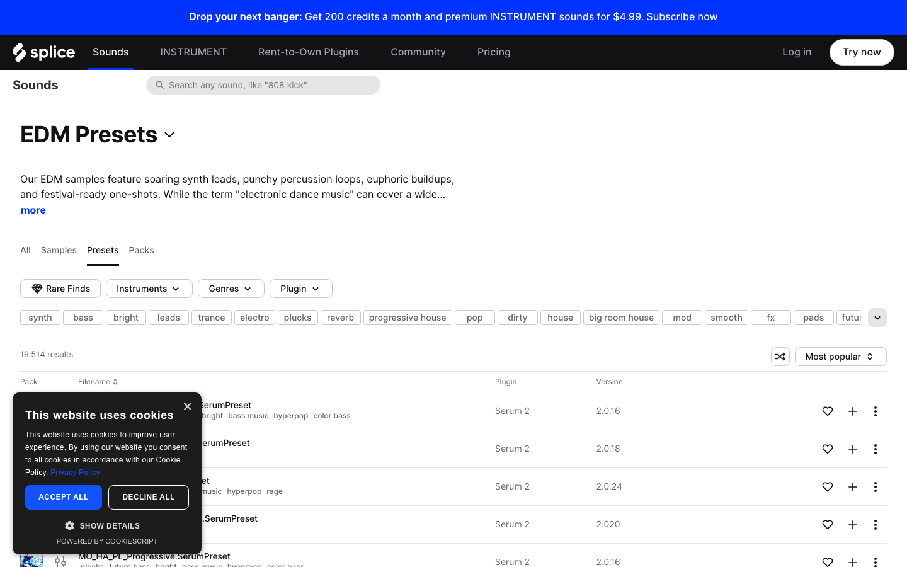Viewport: 907px width, 567px height.
Task: Click plus icon on version 2.0.24 row
Action: pyautogui.click(x=853, y=487)
